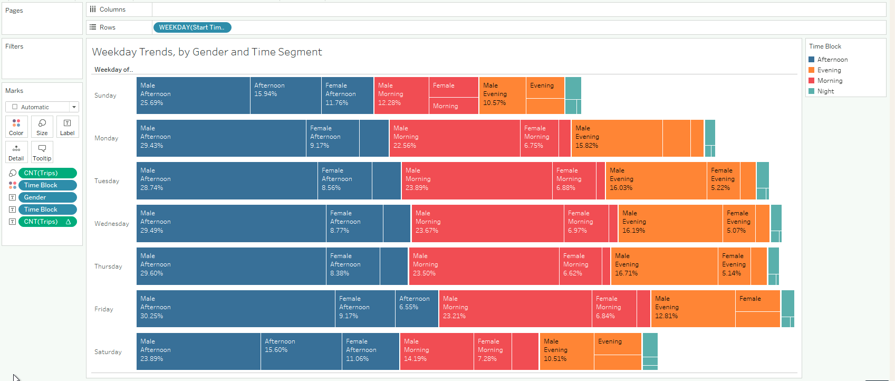Click the Color button on Marks card
The image size is (895, 381).
pos(16,127)
